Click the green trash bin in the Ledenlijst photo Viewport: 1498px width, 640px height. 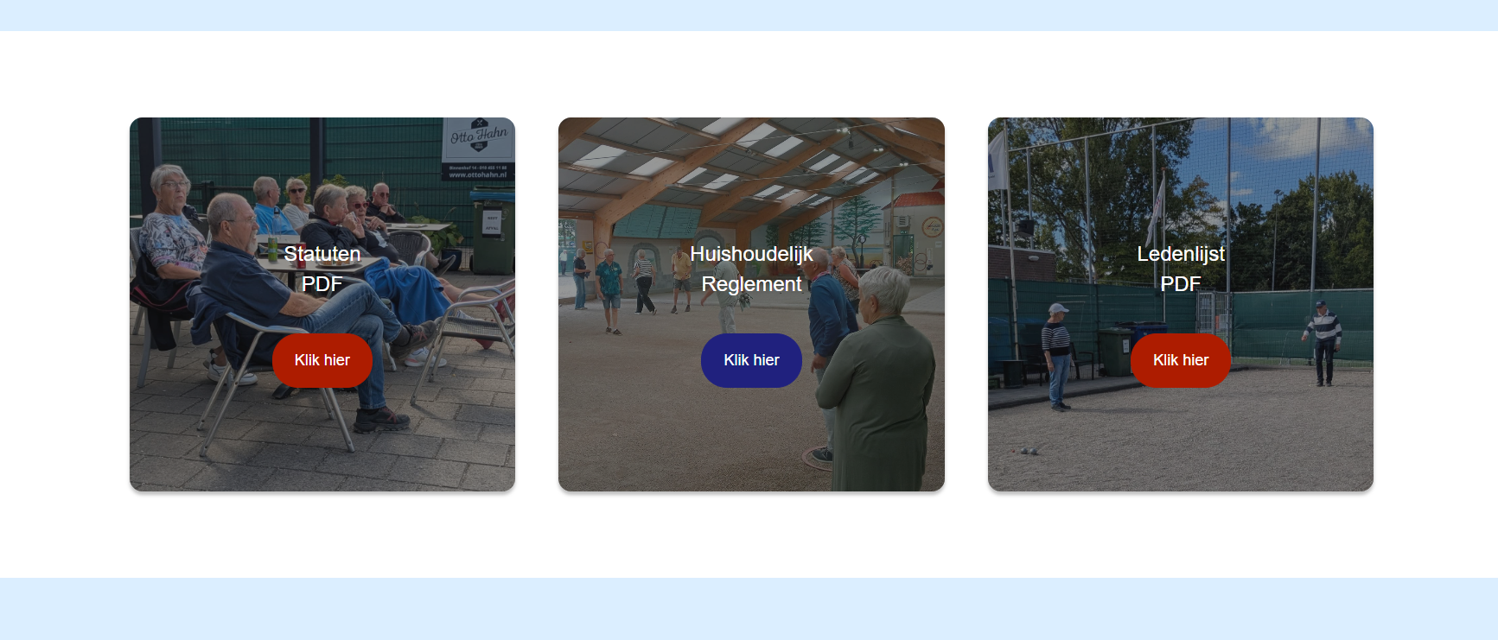pos(1114,350)
